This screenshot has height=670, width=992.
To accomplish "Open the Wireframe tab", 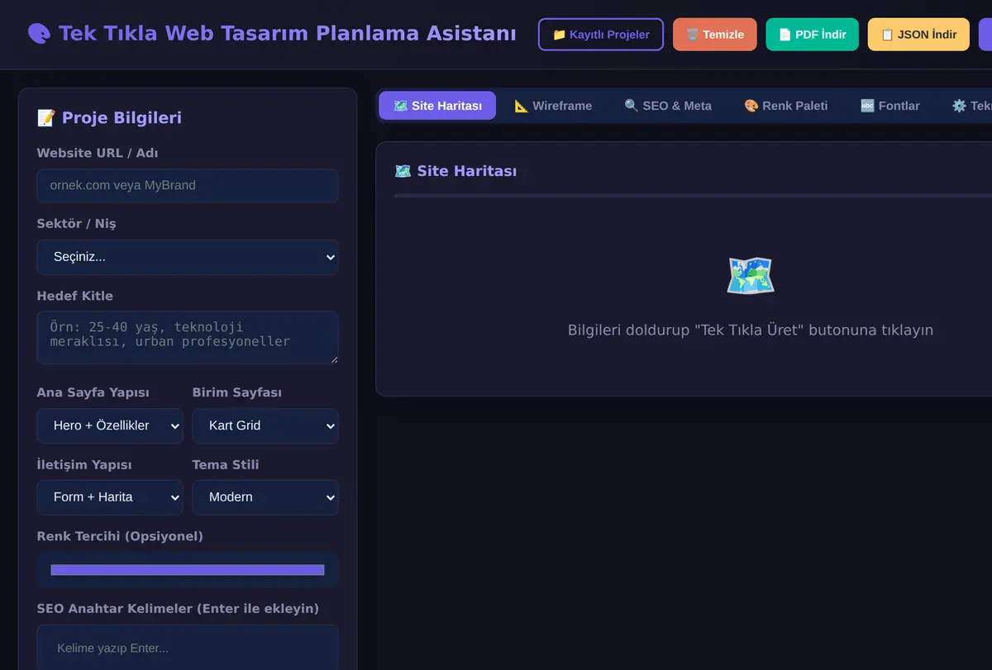I will click(x=553, y=106).
